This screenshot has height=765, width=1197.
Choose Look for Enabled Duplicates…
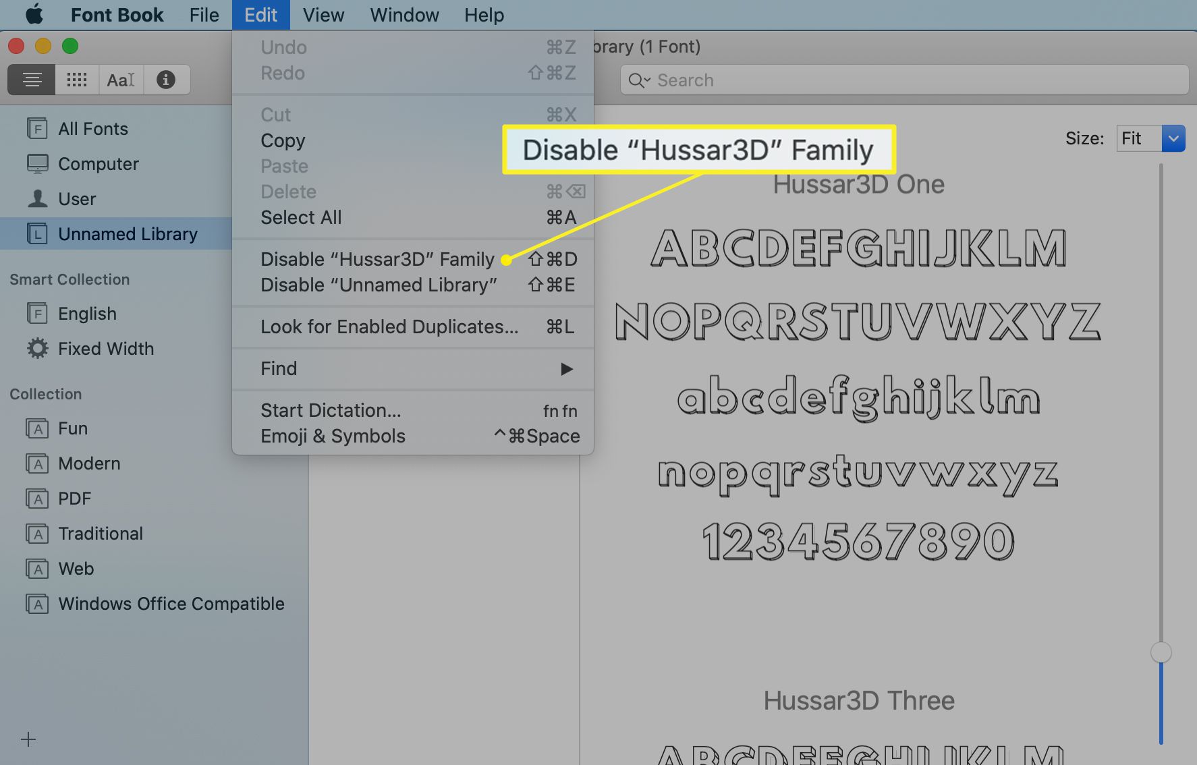pyautogui.click(x=412, y=327)
